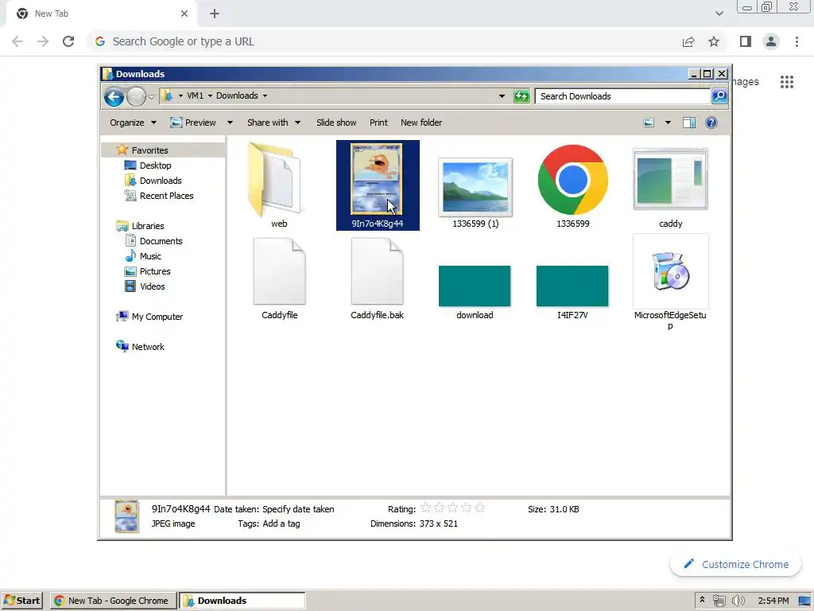The height and width of the screenshot is (611, 814).
Task: Set rating to three stars
Action: click(452, 508)
